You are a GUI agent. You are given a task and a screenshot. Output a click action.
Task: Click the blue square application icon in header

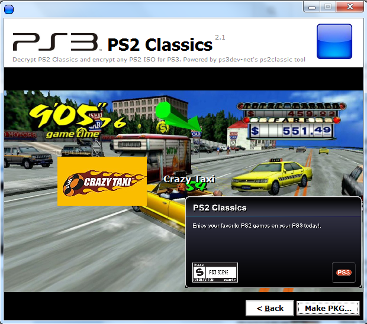click(334, 41)
